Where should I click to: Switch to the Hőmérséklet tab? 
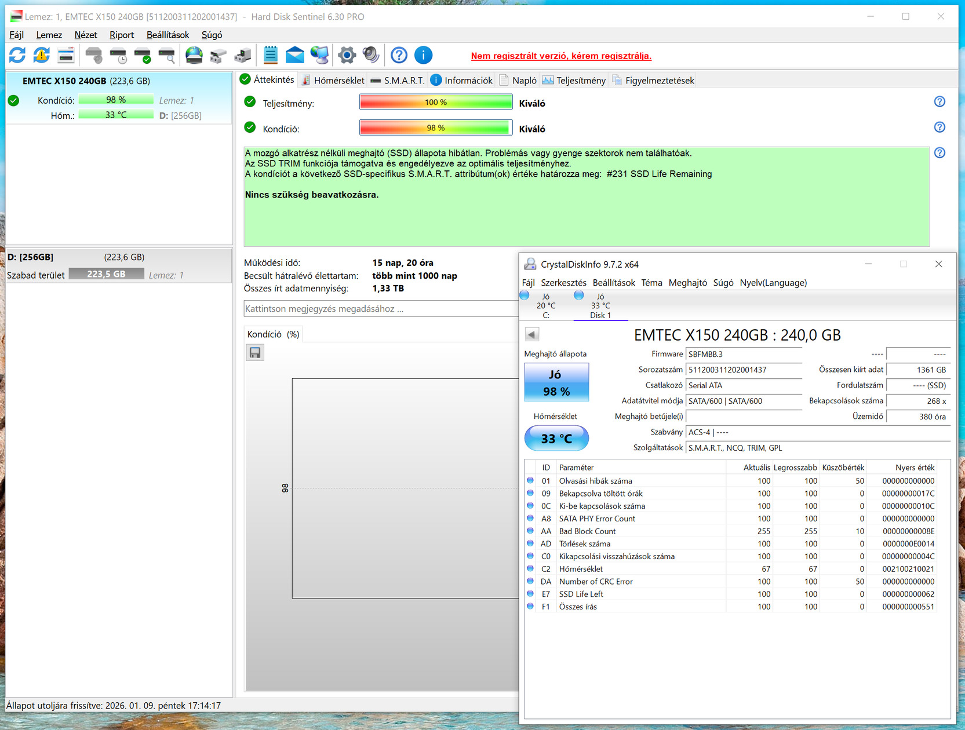tap(333, 80)
